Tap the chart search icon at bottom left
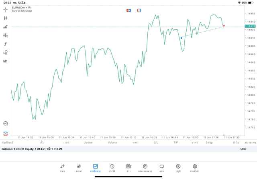This screenshot has width=257, height=179. pos(6,124)
